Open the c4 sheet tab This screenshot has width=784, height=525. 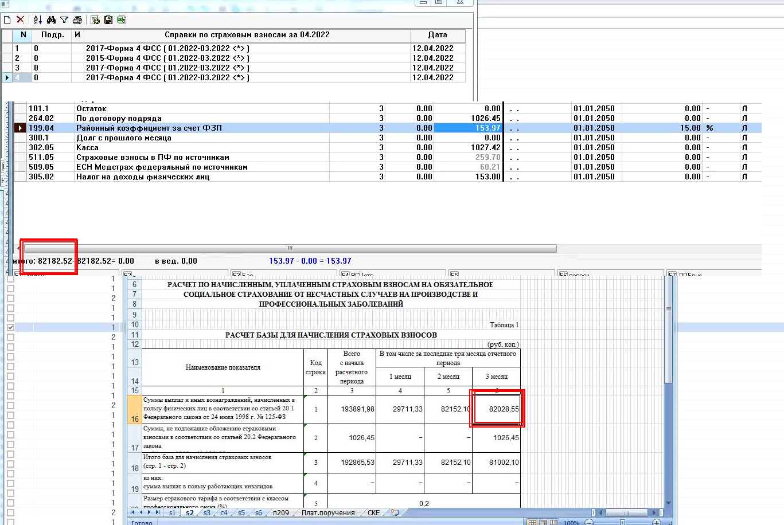click(224, 513)
